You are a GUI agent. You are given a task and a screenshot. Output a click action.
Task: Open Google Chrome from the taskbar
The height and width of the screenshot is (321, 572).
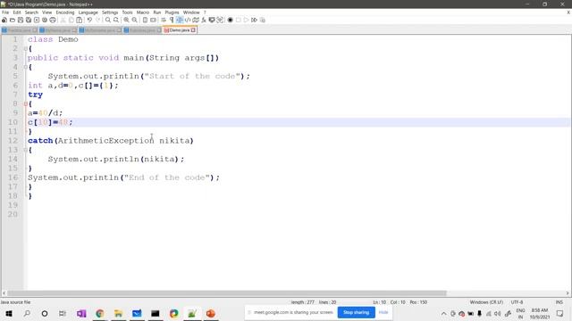point(99,313)
